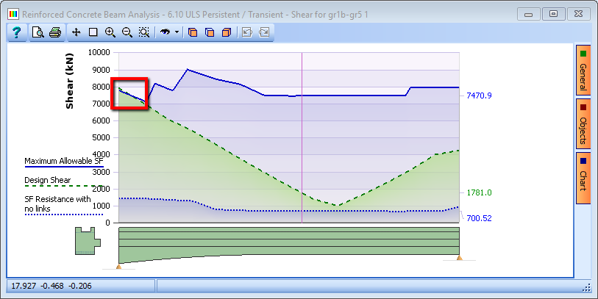Click the green value 1781.0
This screenshot has width=598, height=299.
tap(479, 192)
